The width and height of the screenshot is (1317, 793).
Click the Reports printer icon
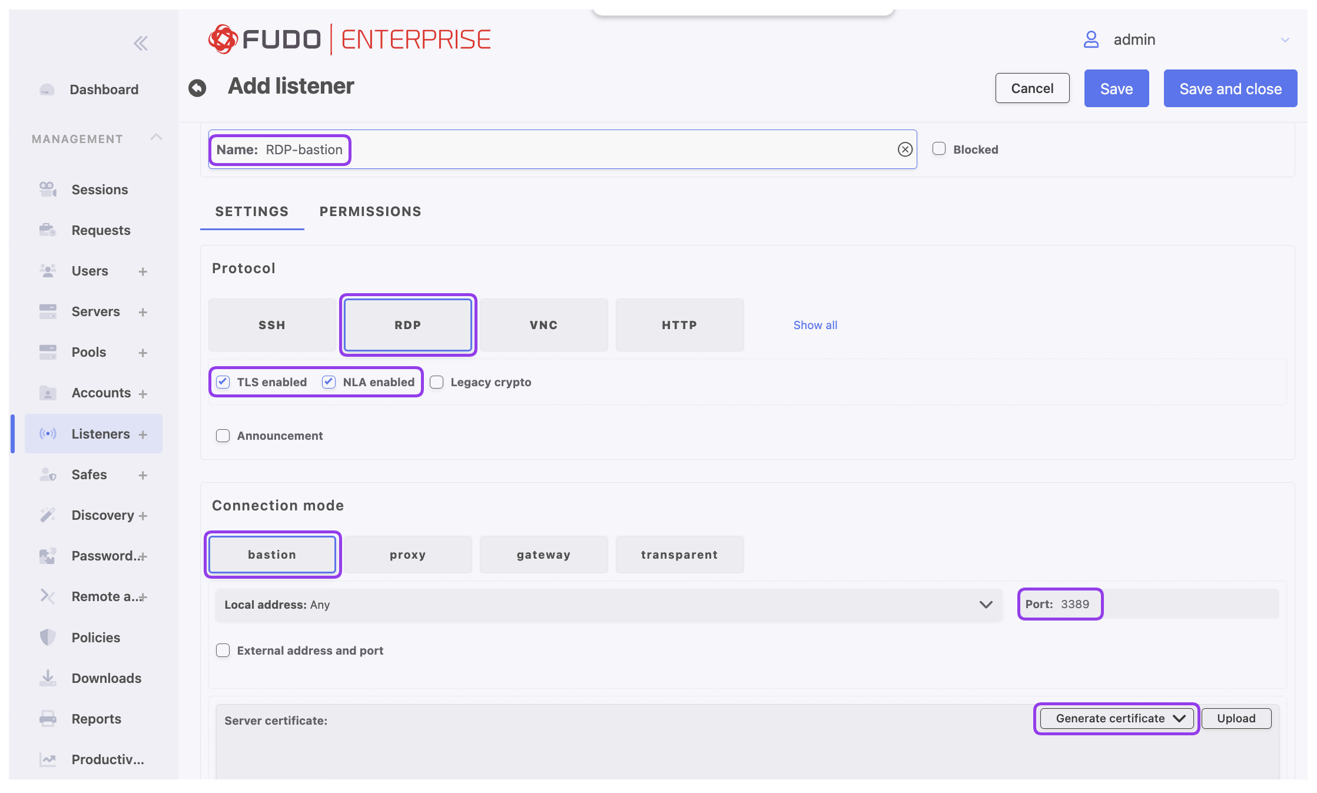48,718
